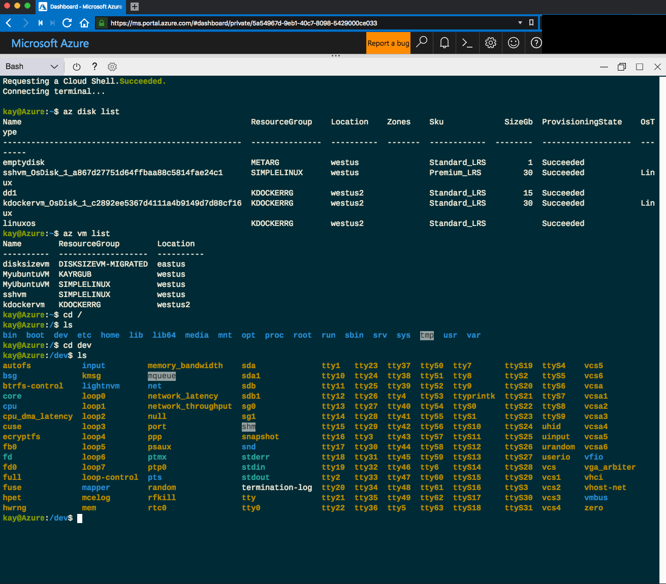Go back using the browser back arrow
666x584 pixels.
(8, 23)
